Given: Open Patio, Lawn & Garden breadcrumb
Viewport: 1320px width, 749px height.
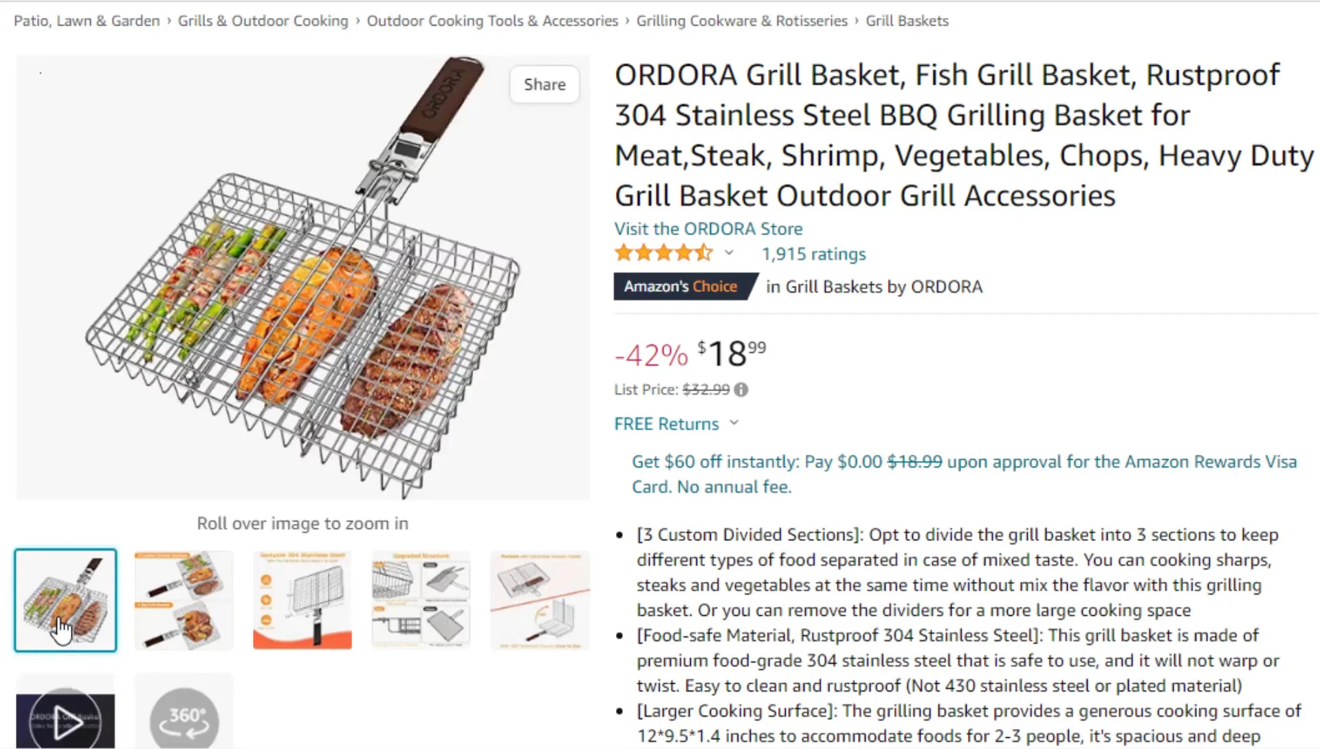Looking at the screenshot, I should [x=87, y=21].
